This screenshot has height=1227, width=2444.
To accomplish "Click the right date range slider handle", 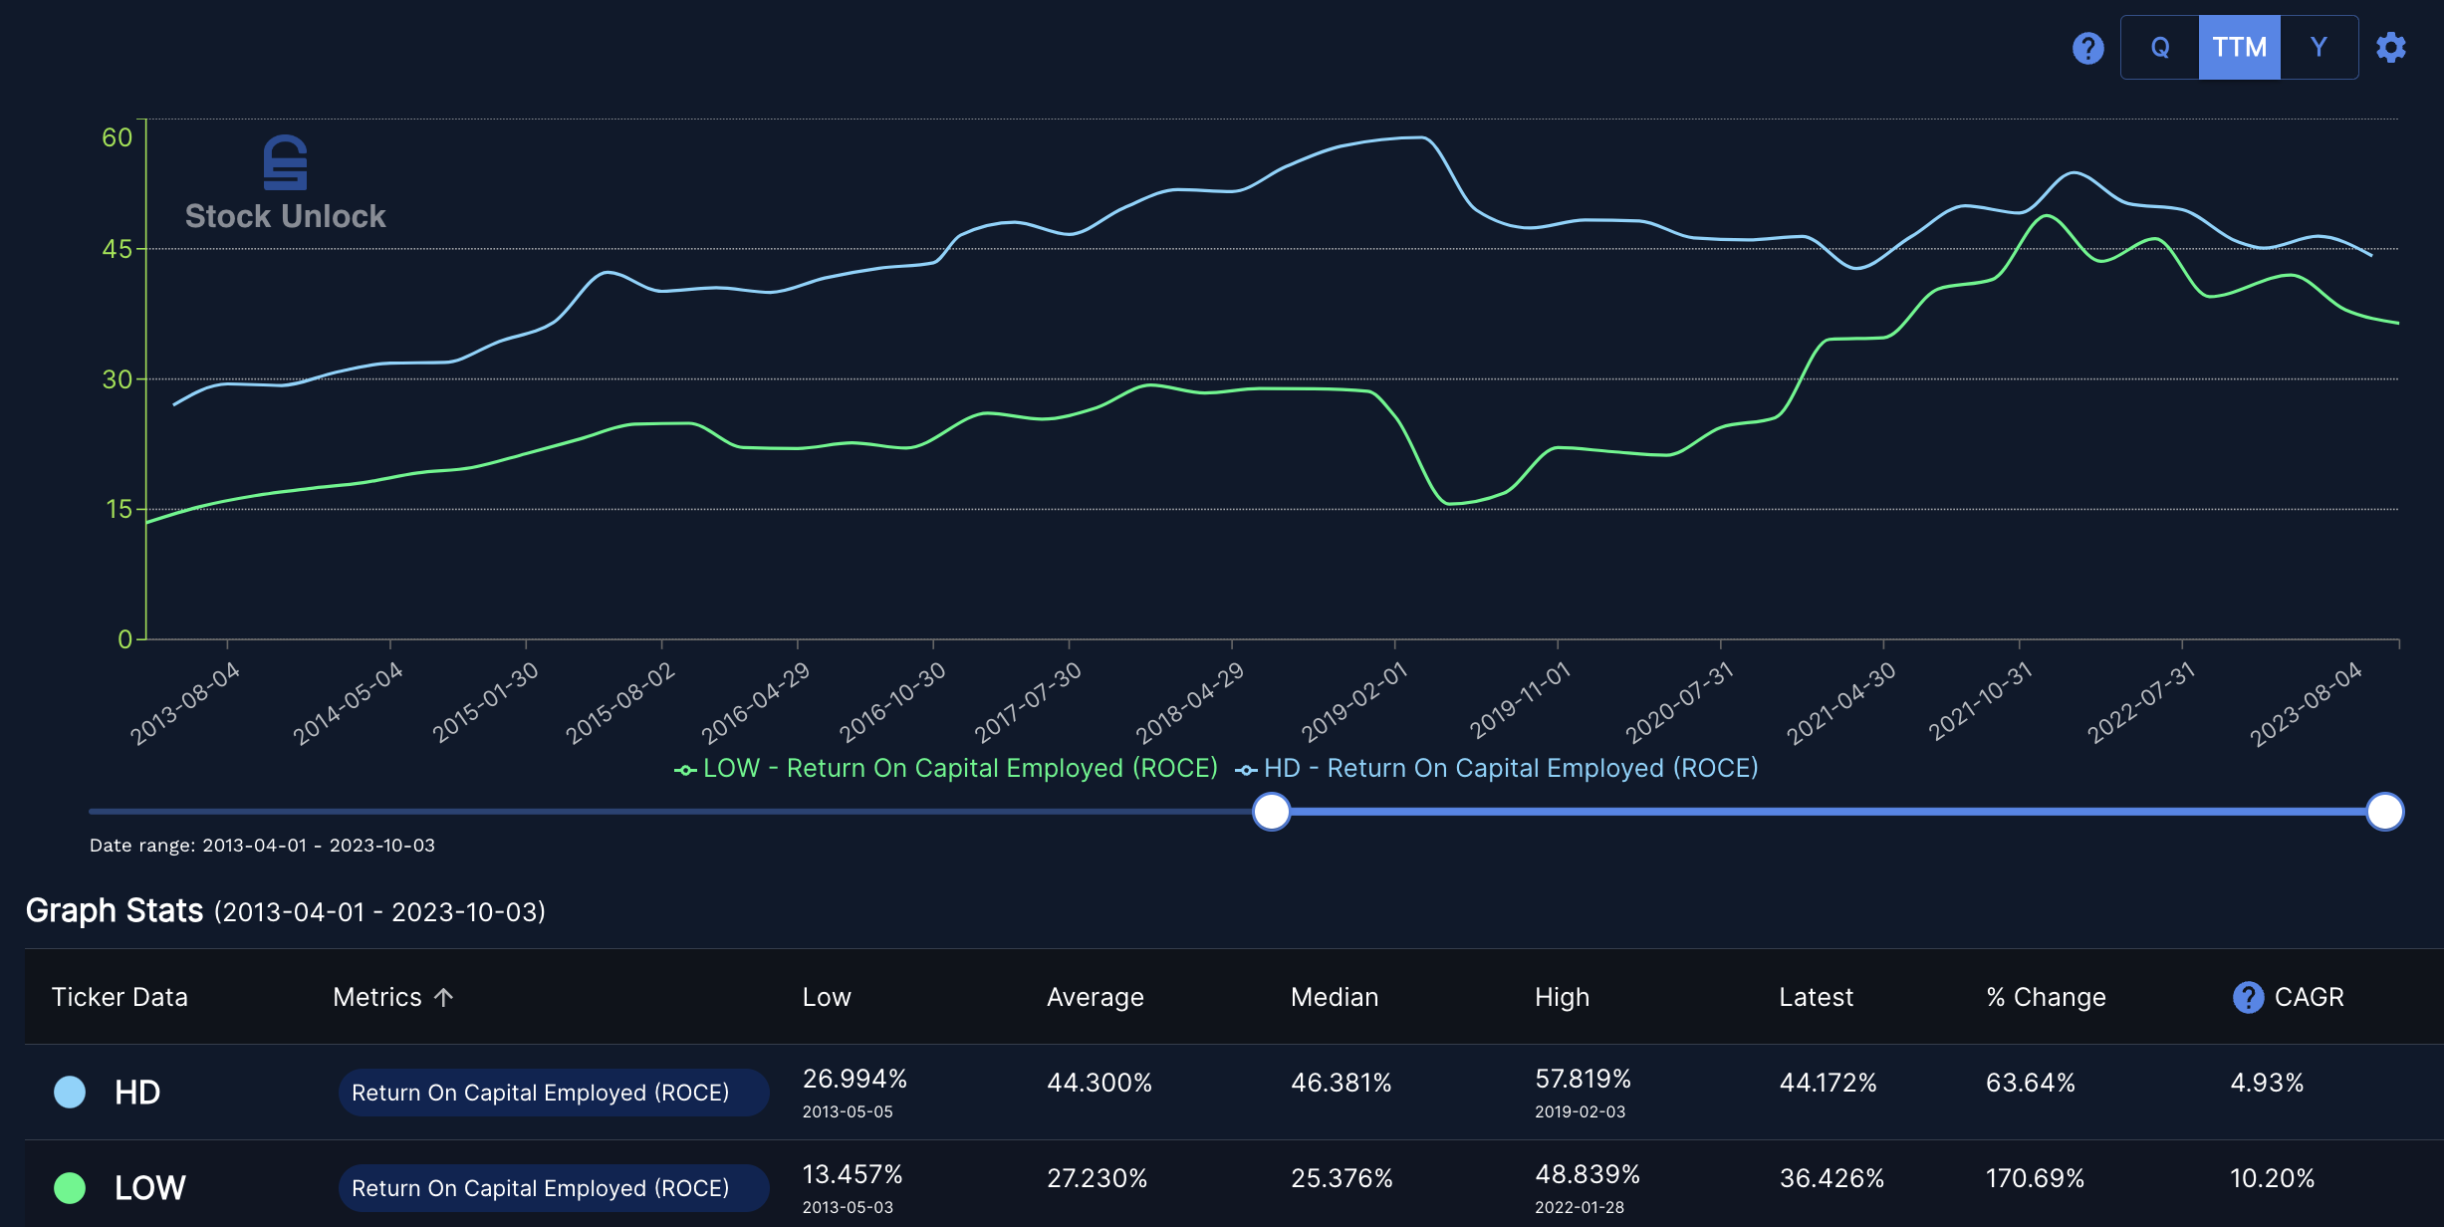I will point(2384,812).
